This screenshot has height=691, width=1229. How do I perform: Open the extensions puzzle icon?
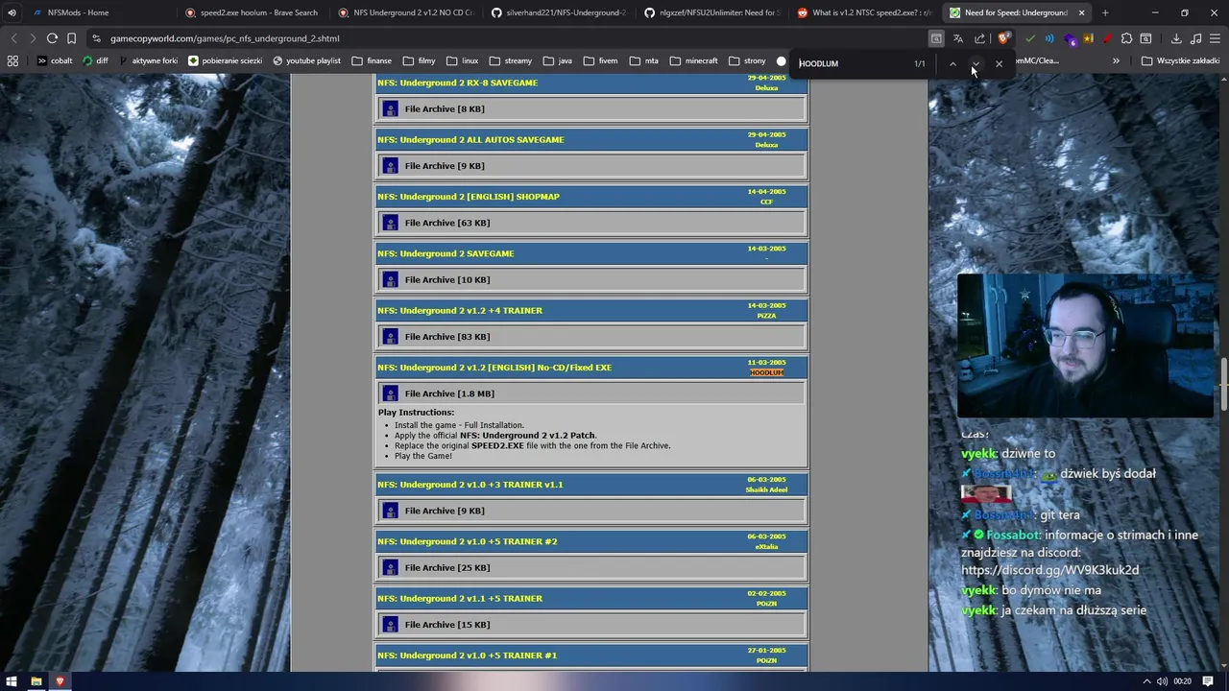click(x=1126, y=38)
